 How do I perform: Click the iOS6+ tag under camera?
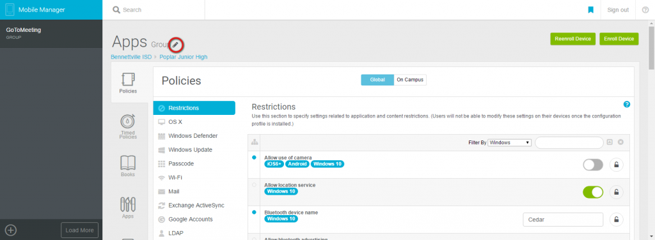[x=274, y=164]
